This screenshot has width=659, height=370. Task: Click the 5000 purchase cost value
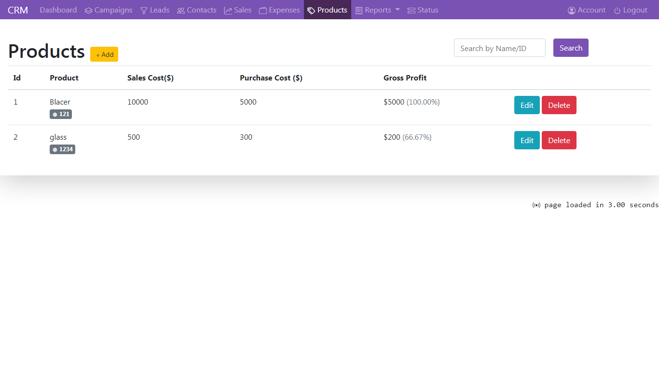[x=248, y=102]
